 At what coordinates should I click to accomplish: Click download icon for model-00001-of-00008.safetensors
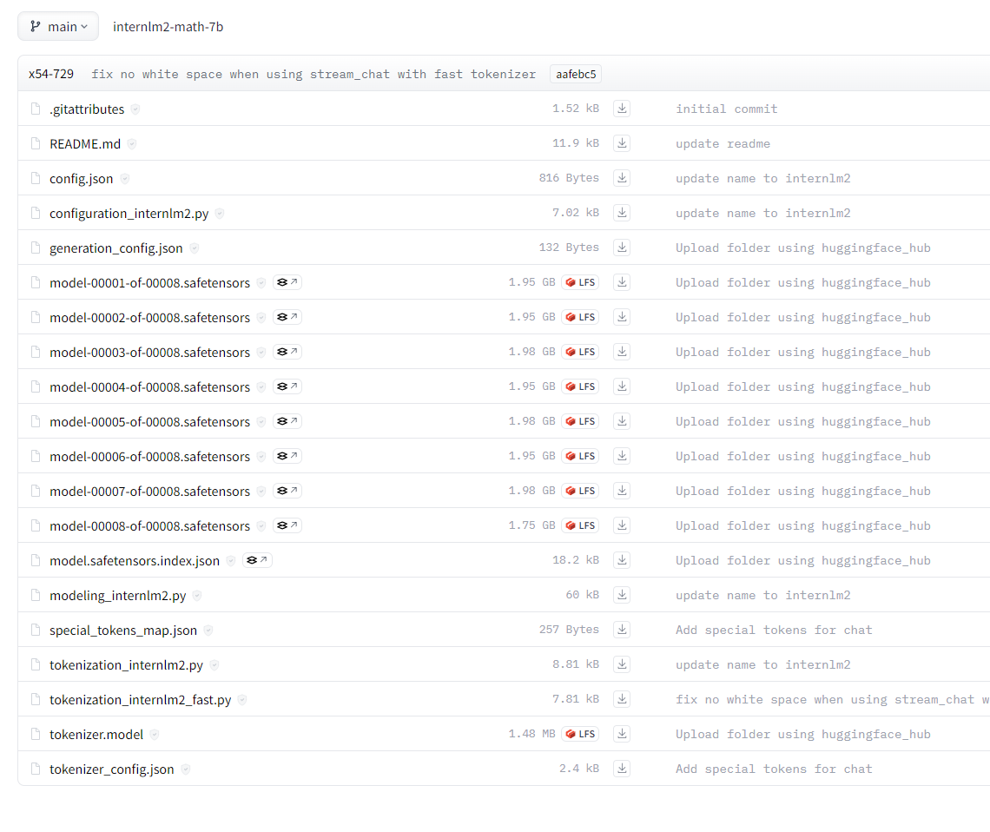(x=622, y=282)
